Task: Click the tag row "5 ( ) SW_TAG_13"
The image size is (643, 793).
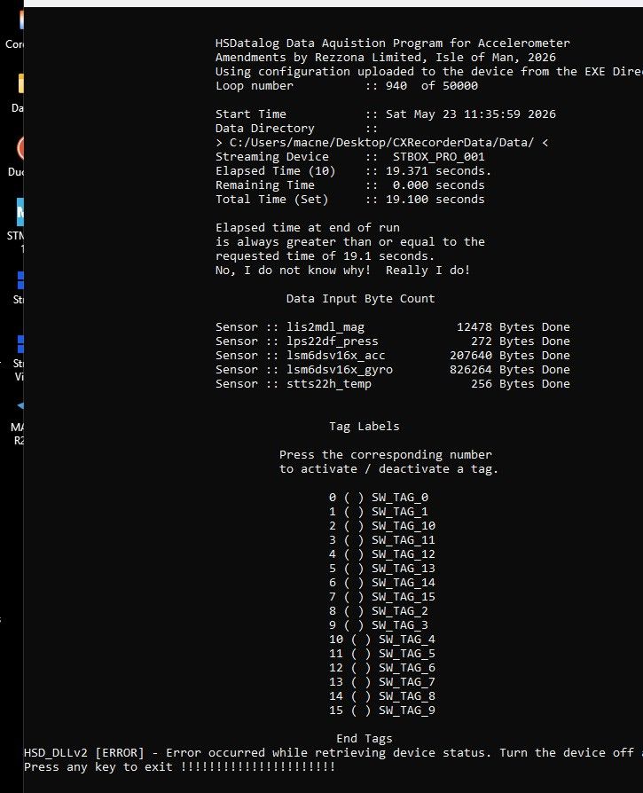Action: click(x=382, y=568)
